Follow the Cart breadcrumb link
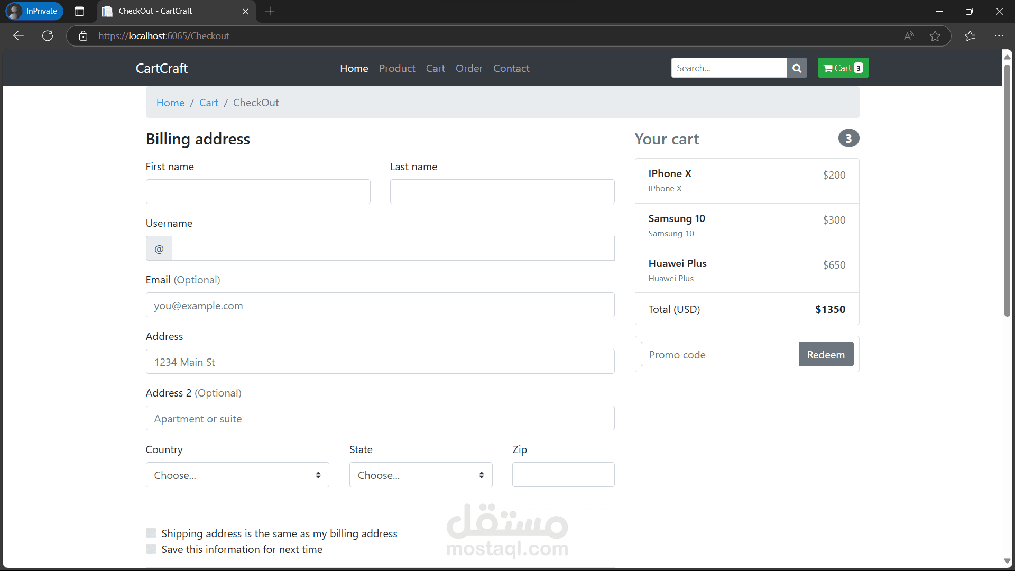 tap(208, 103)
